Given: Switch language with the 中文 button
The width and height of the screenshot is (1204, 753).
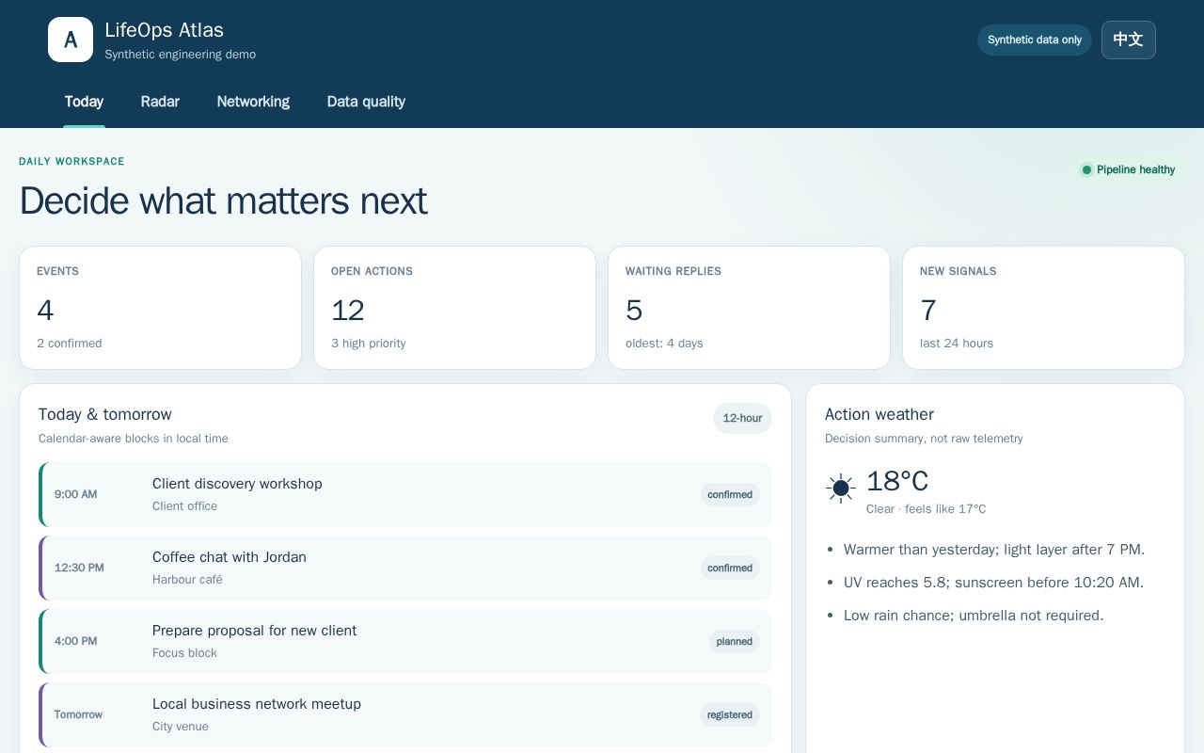Looking at the screenshot, I should pyautogui.click(x=1129, y=40).
